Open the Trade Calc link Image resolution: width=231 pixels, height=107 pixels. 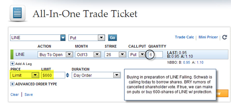(x=184, y=37)
